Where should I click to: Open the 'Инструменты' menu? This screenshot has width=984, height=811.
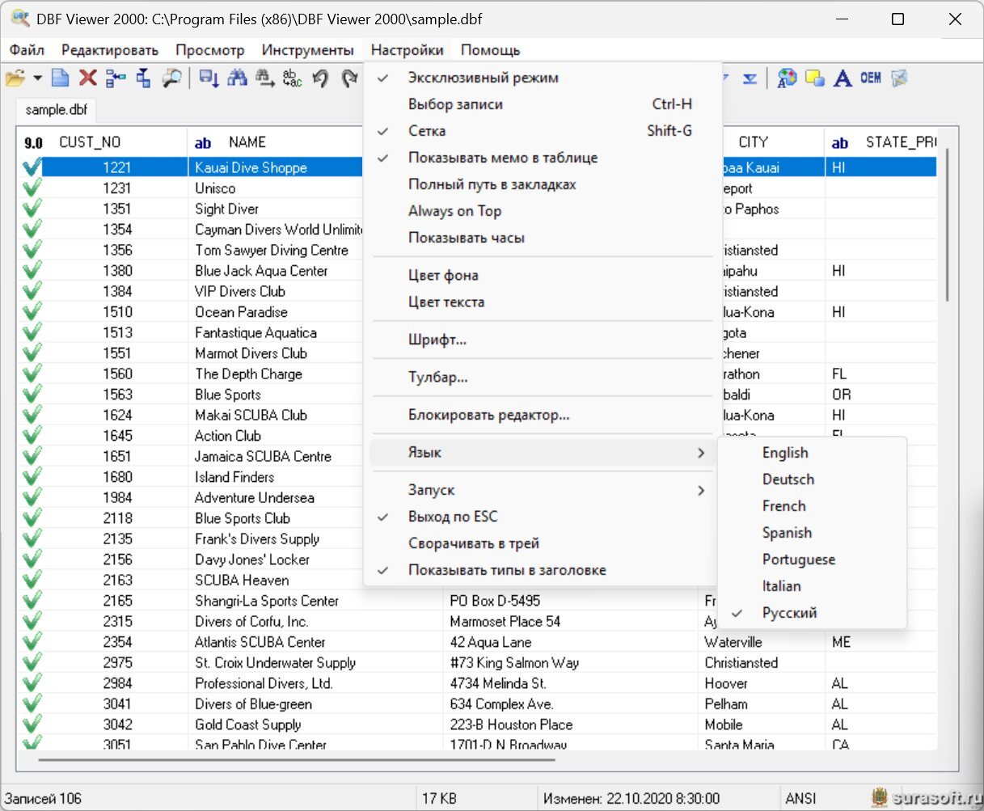[307, 50]
